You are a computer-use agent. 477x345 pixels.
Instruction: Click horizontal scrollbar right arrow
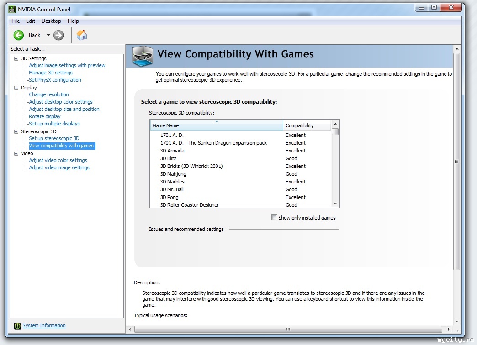pos(449,329)
